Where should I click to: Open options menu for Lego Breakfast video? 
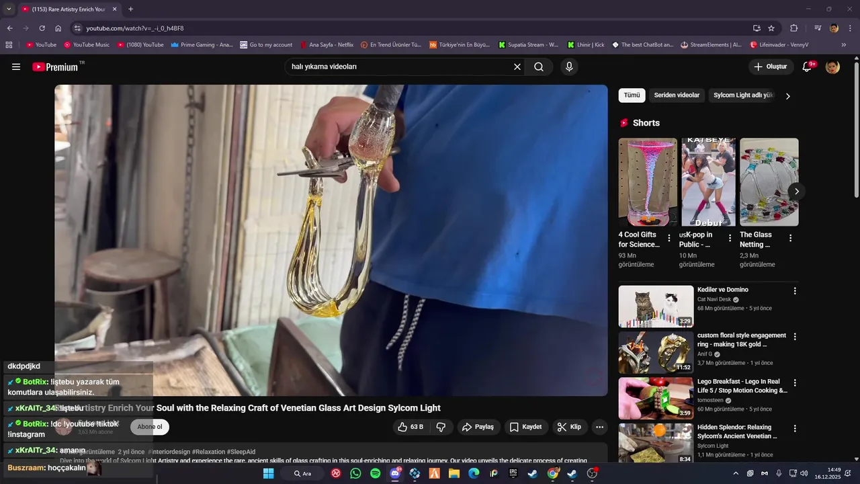[x=795, y=382]
